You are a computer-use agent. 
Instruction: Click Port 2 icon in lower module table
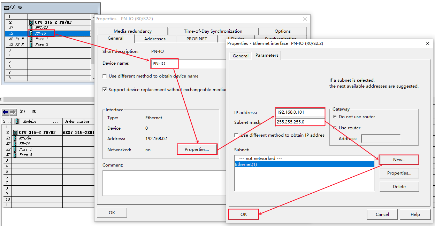click(15, 155)
